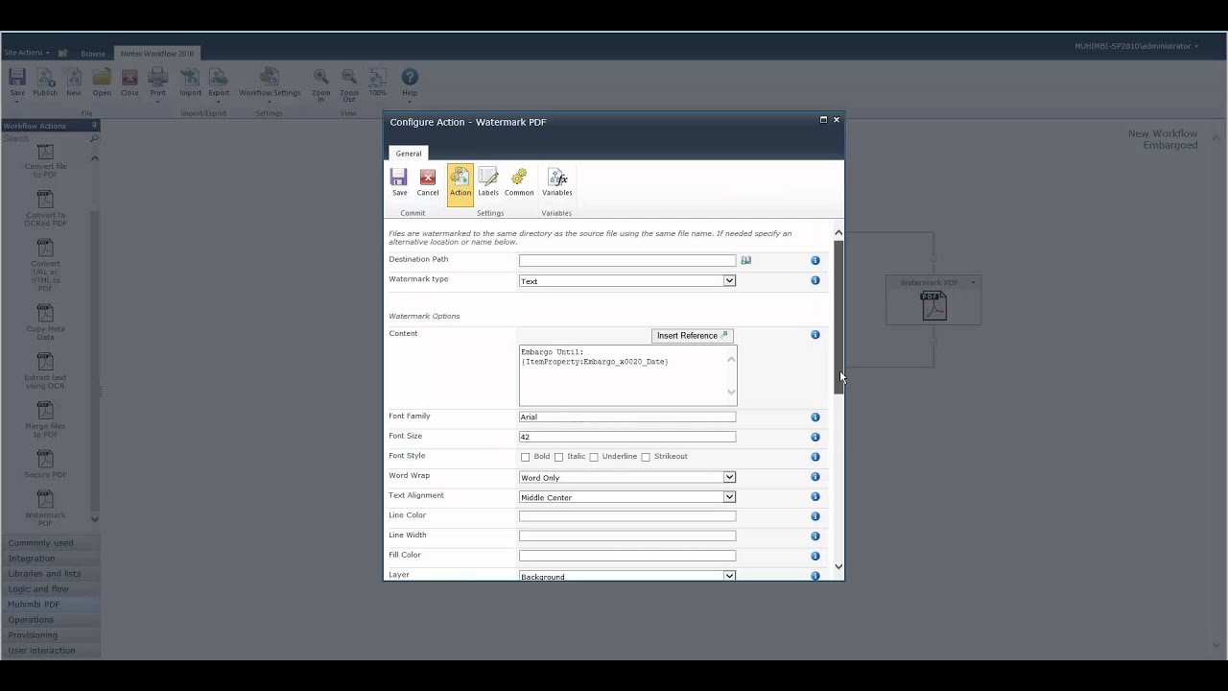Enable the Italic font style checkbox
Screen dimensions: 1228x691
[x=558, y=457]
